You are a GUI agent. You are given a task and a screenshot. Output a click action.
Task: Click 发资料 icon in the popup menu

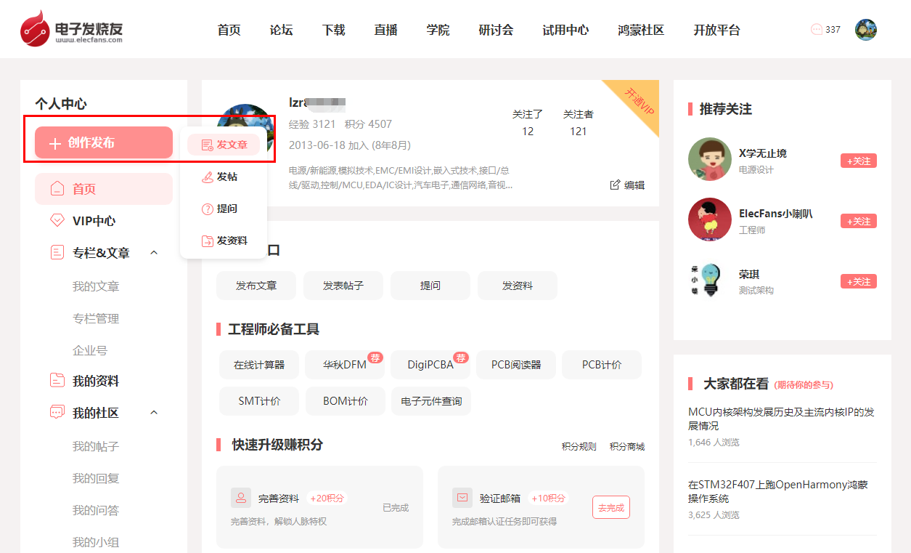pyautogui.click(x=208, y=241)
